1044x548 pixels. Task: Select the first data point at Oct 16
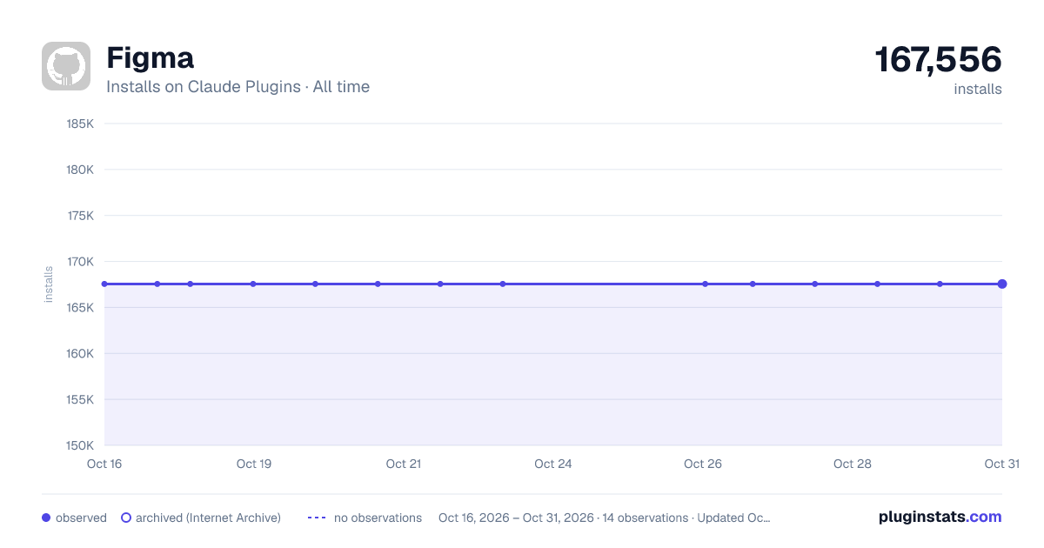pos(104,284)
